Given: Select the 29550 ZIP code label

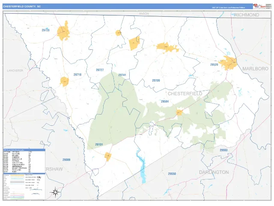Looking at the screenshot, I should pos(172,174).
